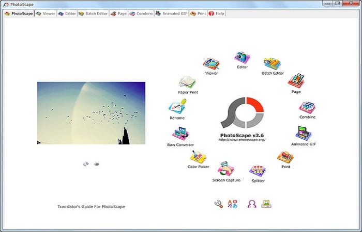Click the language selection icon
Image resolution: width=362 pixels, height=232 pixels.
[x=233, y=204]
